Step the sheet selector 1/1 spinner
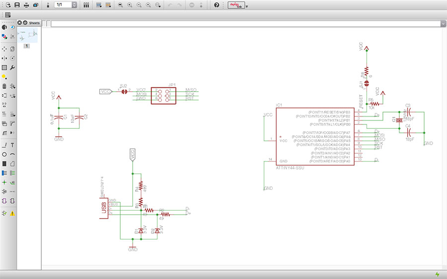This screenshot has width=447, height=279. (74, 5)
